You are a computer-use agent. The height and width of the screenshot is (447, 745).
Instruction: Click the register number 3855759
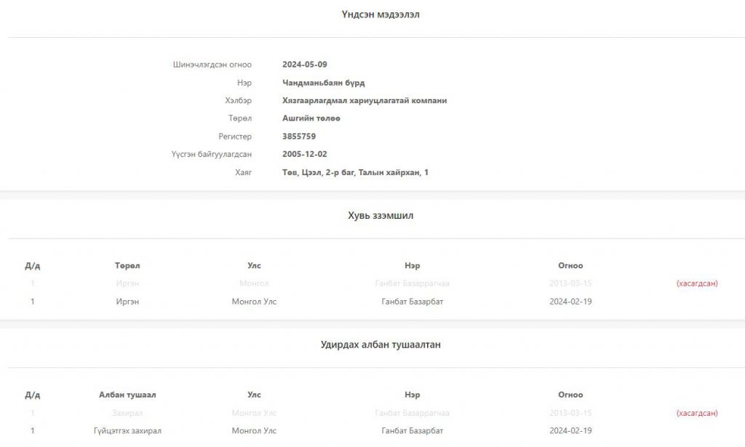(x=298, y=137)
